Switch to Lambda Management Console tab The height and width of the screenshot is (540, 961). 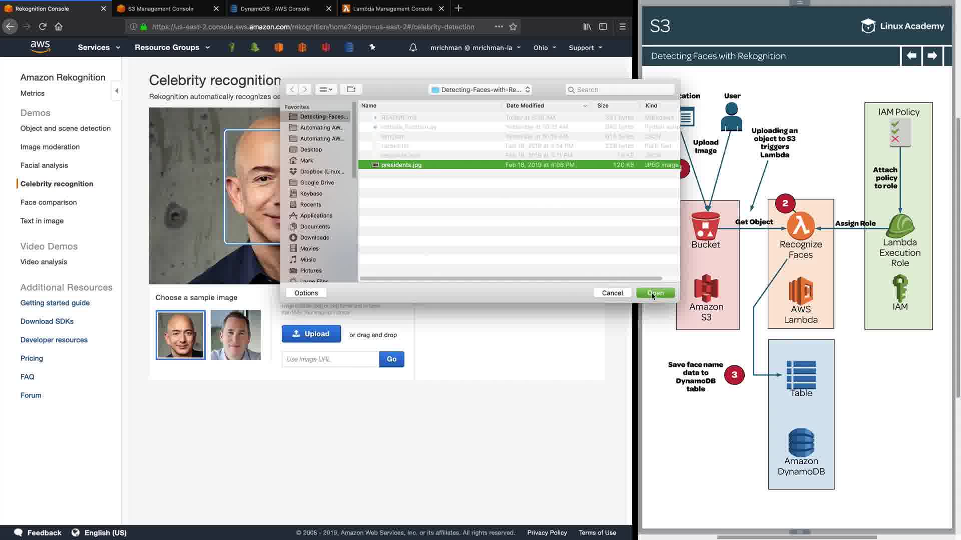pos(392,8)
